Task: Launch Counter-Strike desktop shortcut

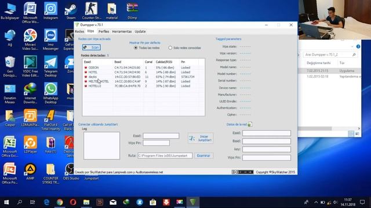Action: [92, 12]
